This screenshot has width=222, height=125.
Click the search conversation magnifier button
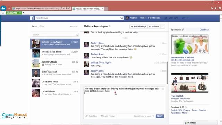coord(163,26)
